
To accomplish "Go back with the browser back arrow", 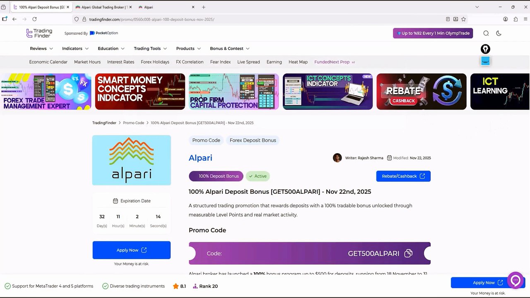I will click(x=14, y=19).
